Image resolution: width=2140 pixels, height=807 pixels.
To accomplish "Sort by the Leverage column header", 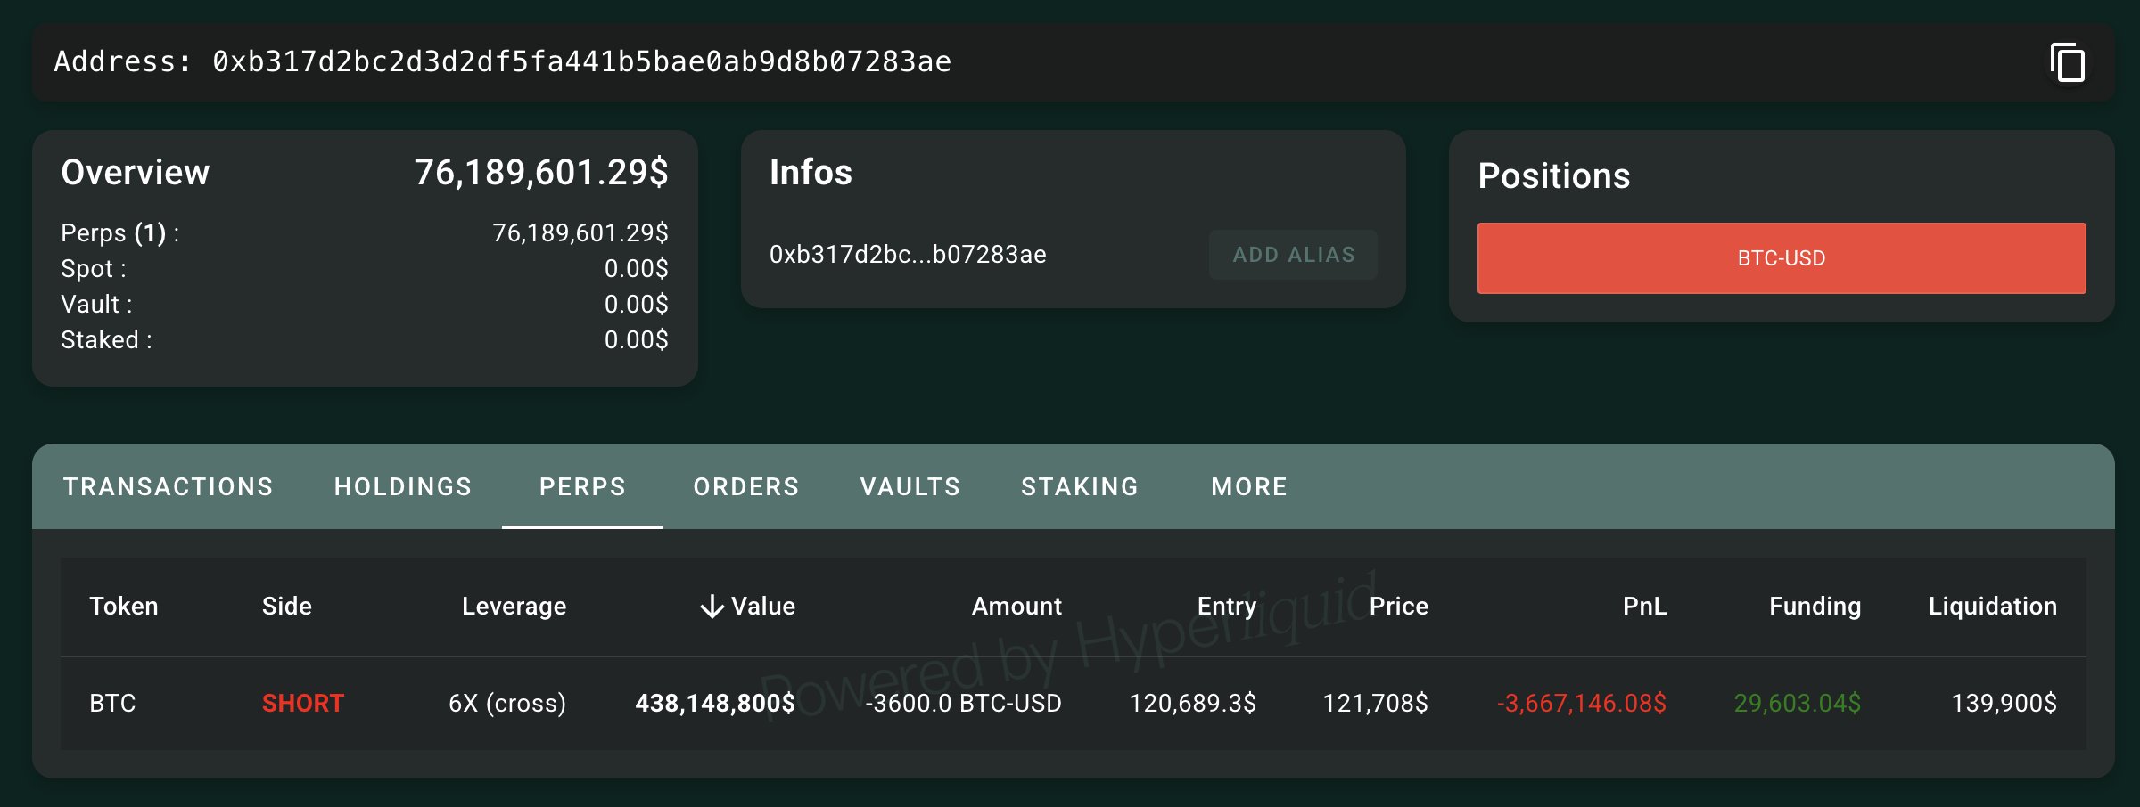I will 514,607.
